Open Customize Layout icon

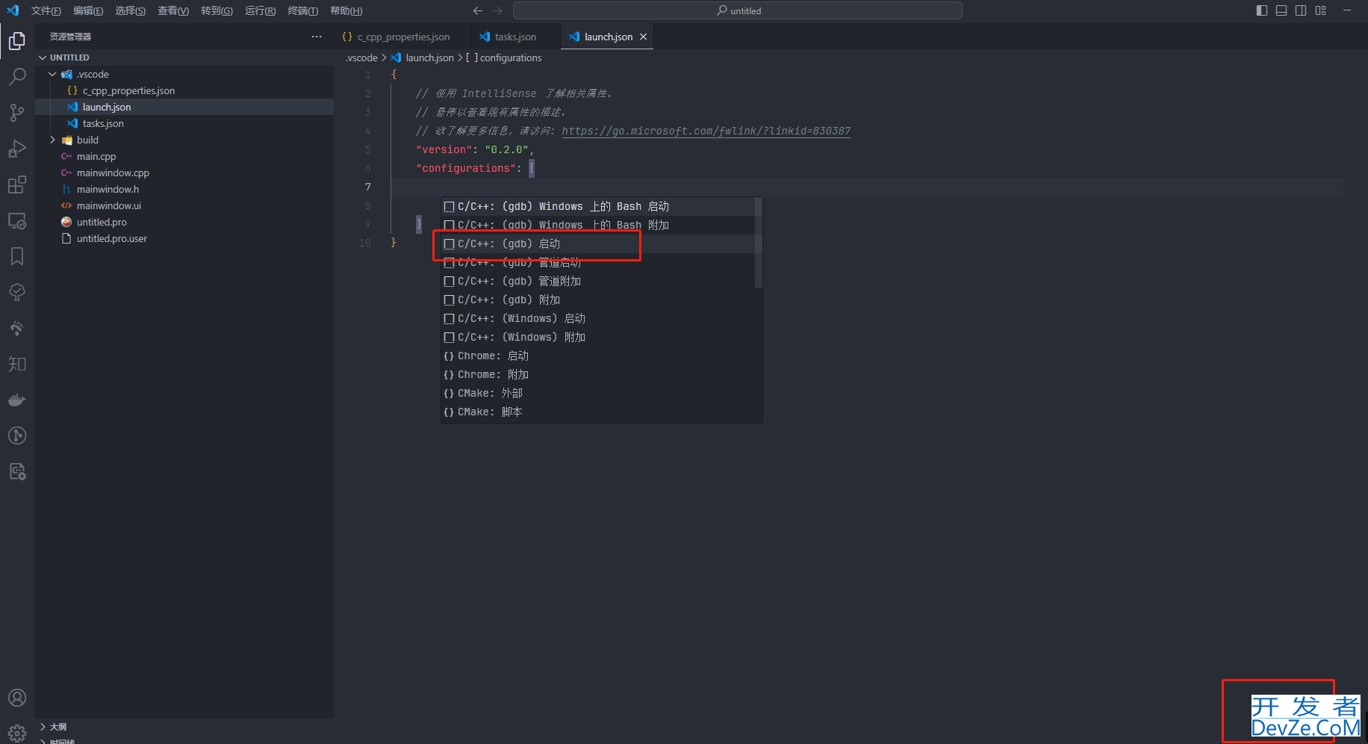pyautogui.click(x=1321, y=10)
